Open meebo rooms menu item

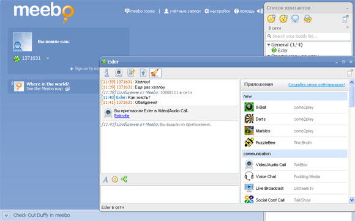click(140, 11)
